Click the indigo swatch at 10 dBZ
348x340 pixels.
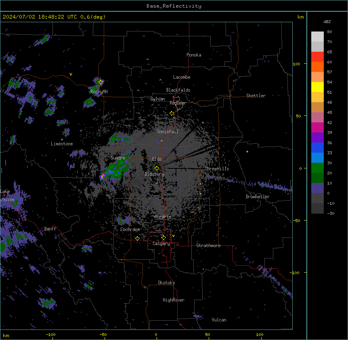coord(317,188)
